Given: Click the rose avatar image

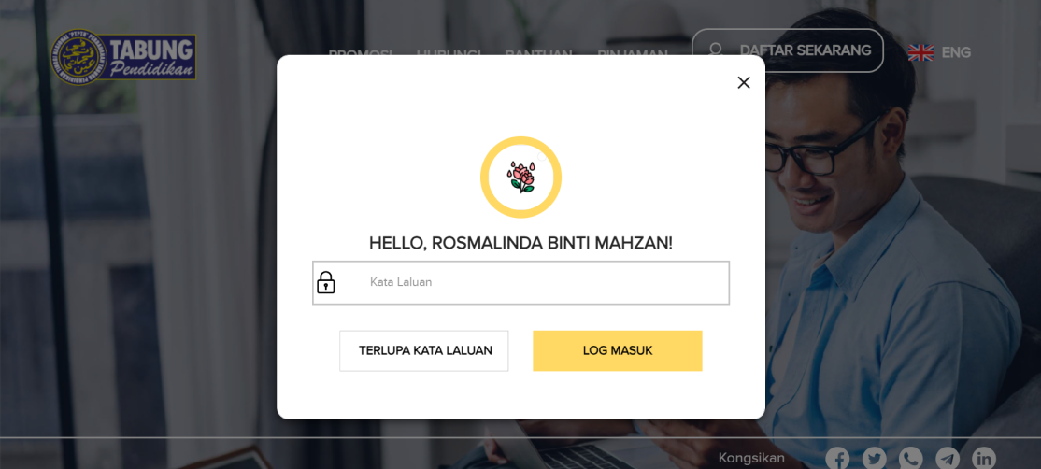Looking at the screenshot, I should point(521,178).
